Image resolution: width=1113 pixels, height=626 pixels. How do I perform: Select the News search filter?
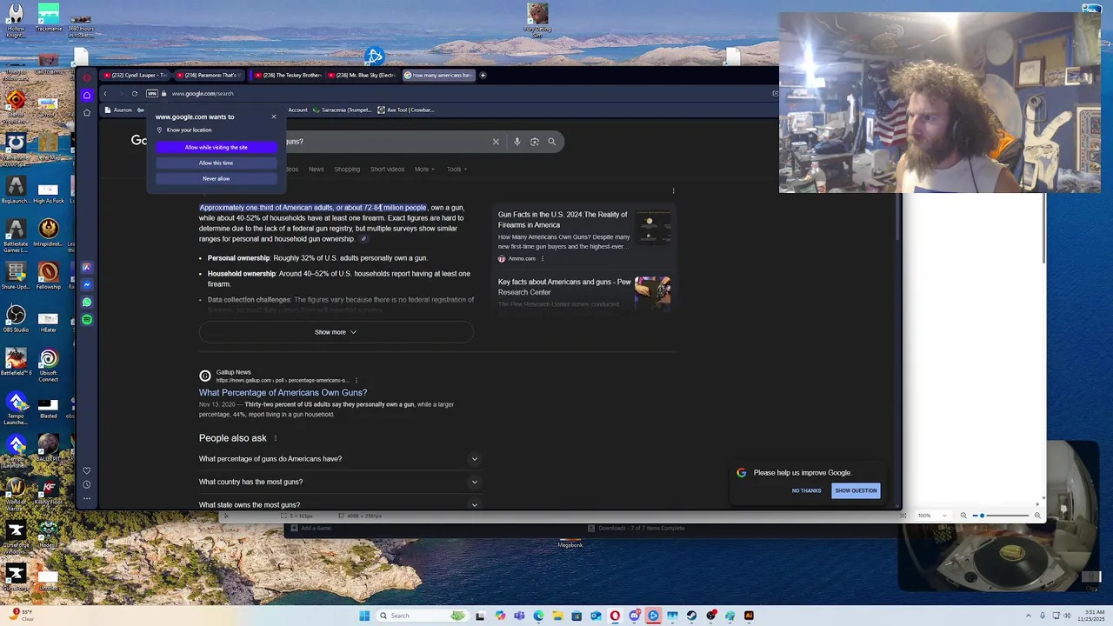pyautogui.click(x=316, y=169)
